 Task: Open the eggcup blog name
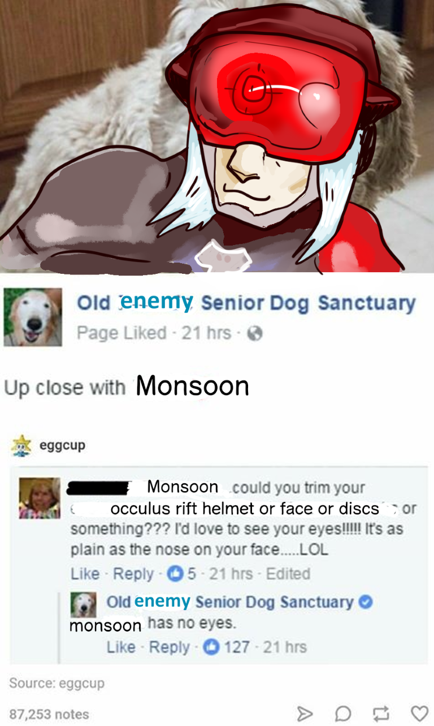62,445
